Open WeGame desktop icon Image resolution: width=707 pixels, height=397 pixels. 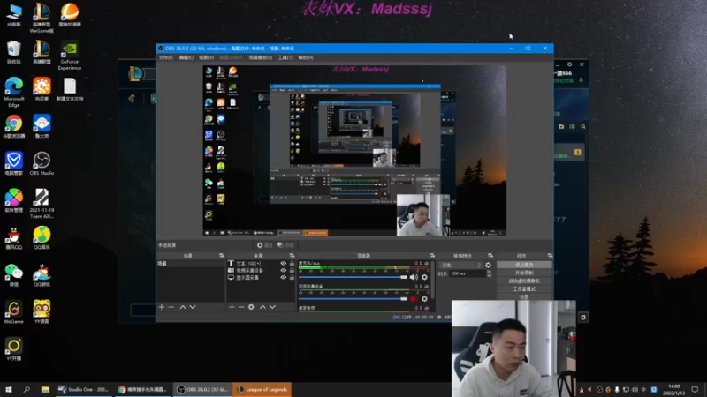pos(13,312)
